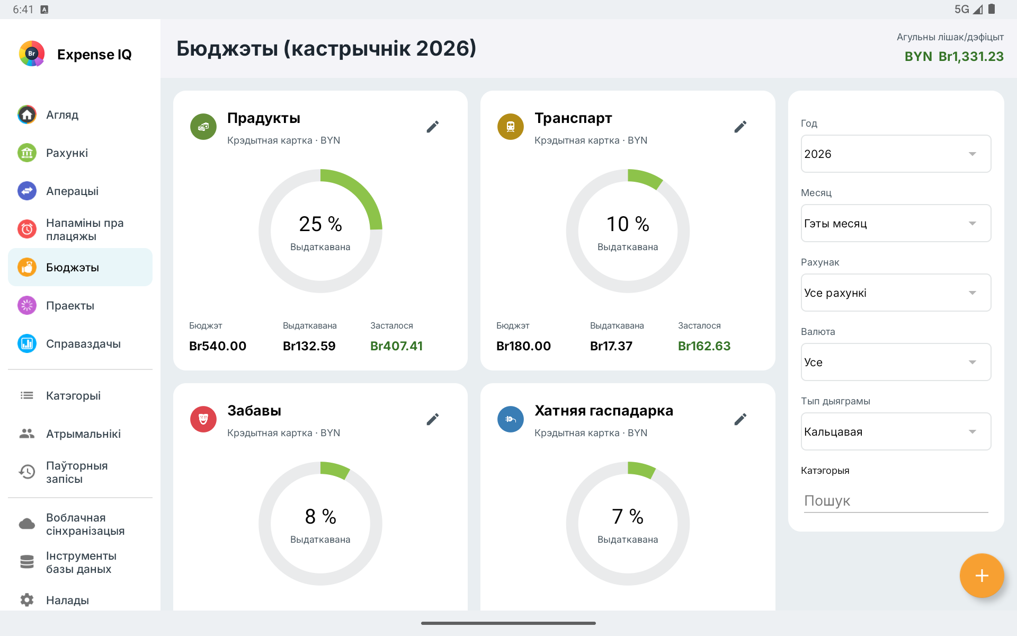Screen dimensions: 1017x636
Task: Click the 5G signal status icon
Action: [x=968, y=9]
